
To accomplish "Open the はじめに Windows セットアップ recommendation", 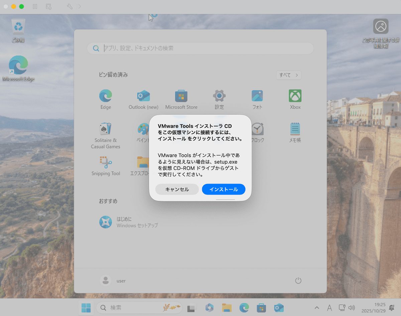I will tap(129, 222).
